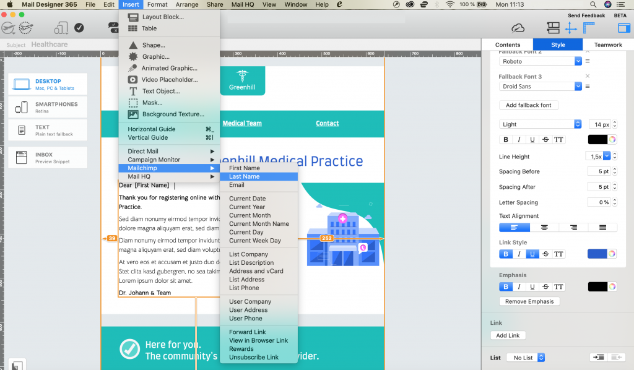Click the blue alignment guides crosshair icon

(570, 28)
